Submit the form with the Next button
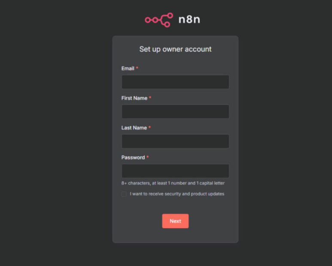Image resolution: width=332 pixels, height=266 pixels. pyautogui.click(x=175, y=221)
